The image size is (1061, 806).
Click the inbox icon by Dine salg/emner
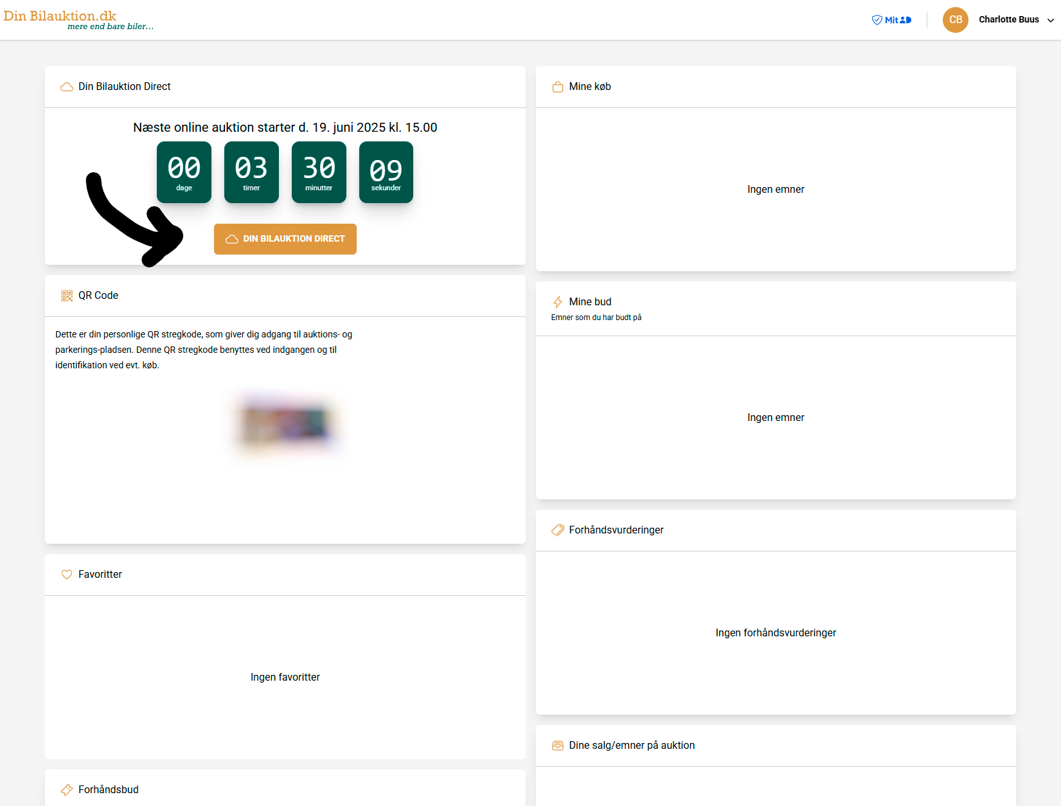(557, 746)
